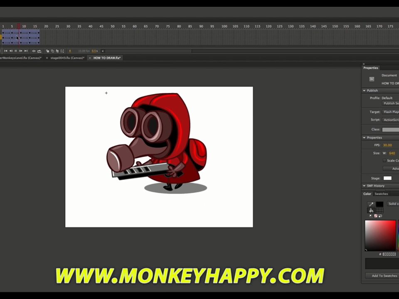Click the Publish Settings button
Screen dimensions: 399x299
coord(391,103)
